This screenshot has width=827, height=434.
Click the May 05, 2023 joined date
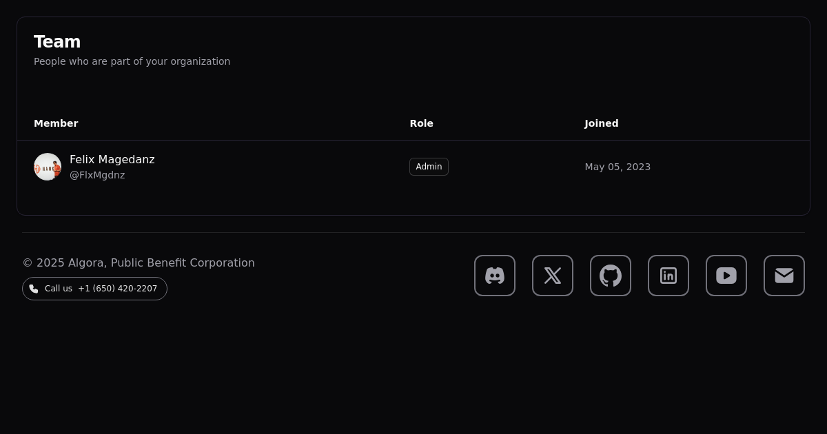(617, 167)
